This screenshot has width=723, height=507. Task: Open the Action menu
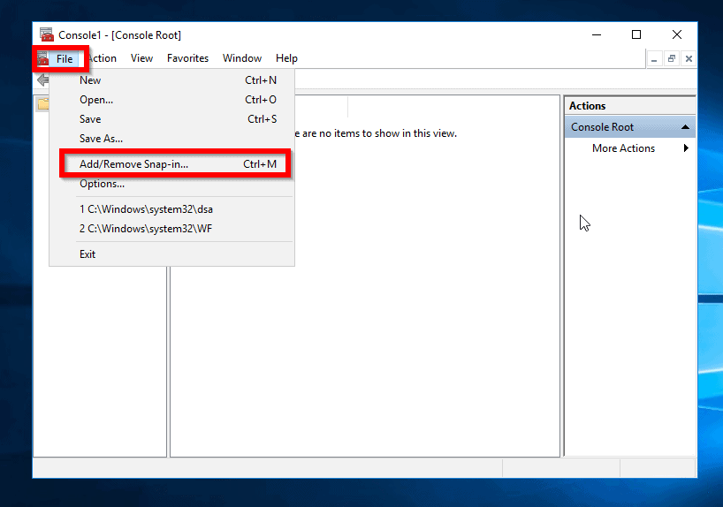pyautogui.click(x=102, y=58)
